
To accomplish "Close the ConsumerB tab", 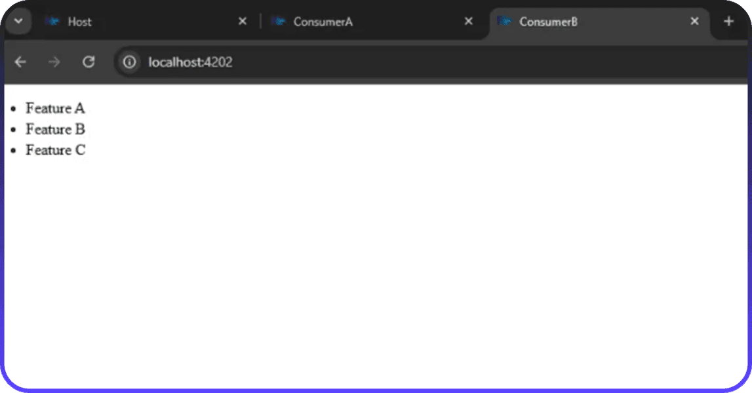I will (694, 22).
